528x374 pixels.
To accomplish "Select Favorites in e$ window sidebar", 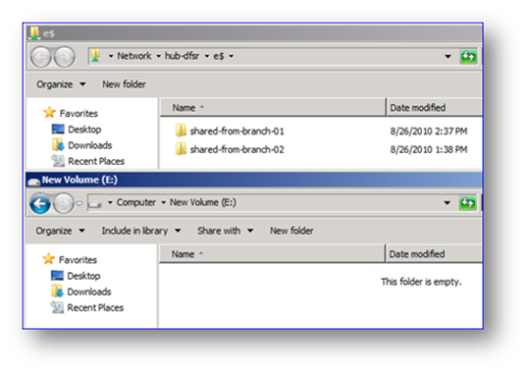I will pos(79,113).
